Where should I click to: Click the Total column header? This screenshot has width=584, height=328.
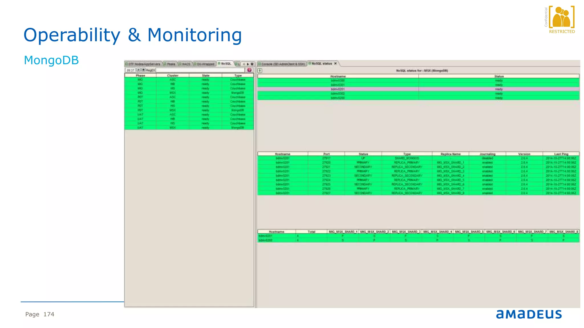click(311, 231)
